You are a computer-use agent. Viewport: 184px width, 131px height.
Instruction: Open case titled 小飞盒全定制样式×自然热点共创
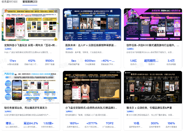(x=91, y=108)
